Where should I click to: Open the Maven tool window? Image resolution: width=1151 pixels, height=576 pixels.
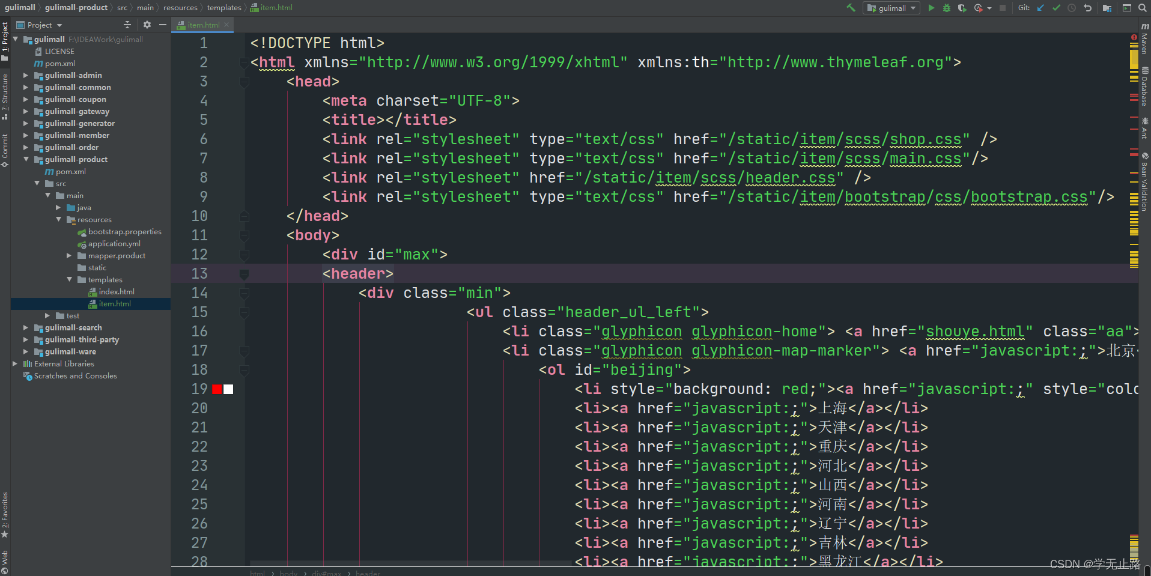[1145, 39]
